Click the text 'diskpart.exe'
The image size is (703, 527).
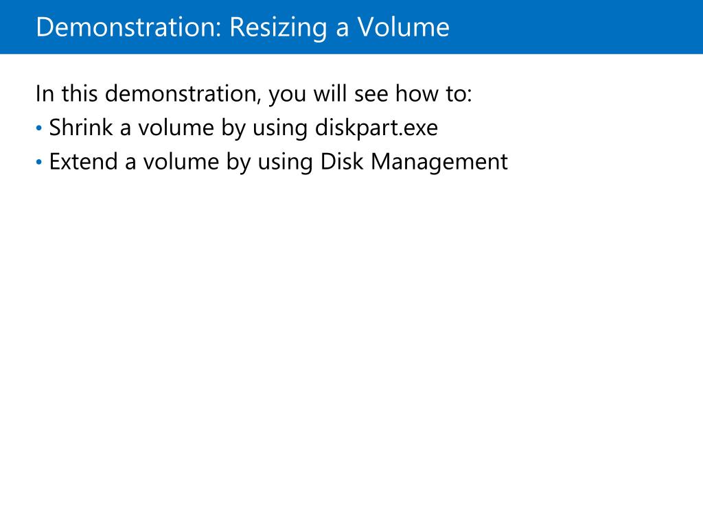(377, 128)
